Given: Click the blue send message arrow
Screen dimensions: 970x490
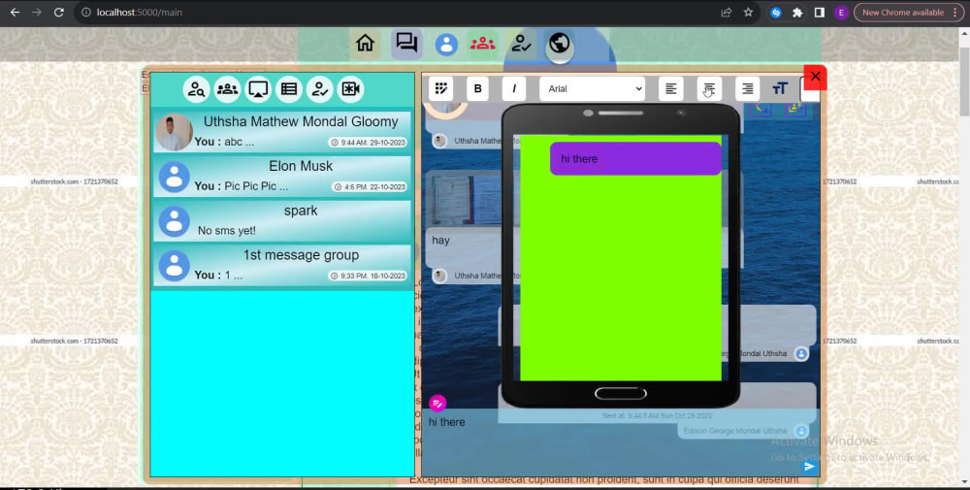Looking at the screenshot, I should [809, 467].
